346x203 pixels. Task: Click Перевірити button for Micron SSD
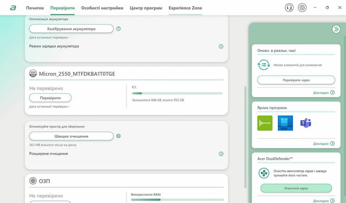[x=50, y=98]
